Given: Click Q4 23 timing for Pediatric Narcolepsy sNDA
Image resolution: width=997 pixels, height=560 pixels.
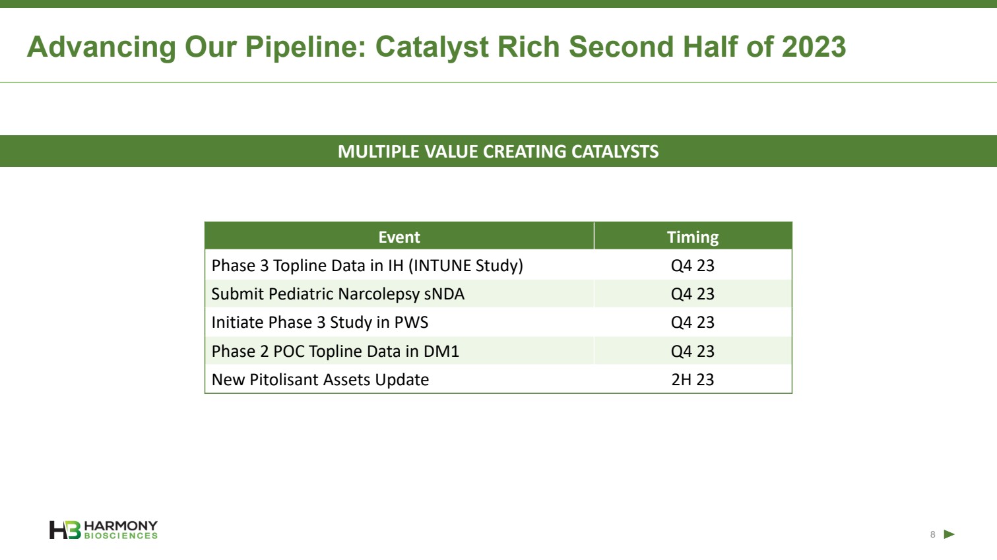Looking at the screenshot, I should coord(692,294).
